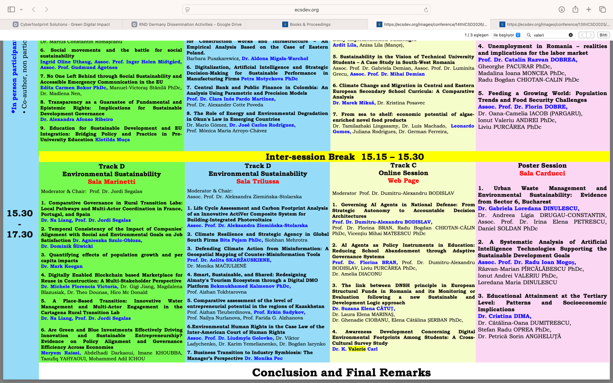The image size is (613, 383).
Task: Reload the ecsdev.org page
Action: point(425,9)
